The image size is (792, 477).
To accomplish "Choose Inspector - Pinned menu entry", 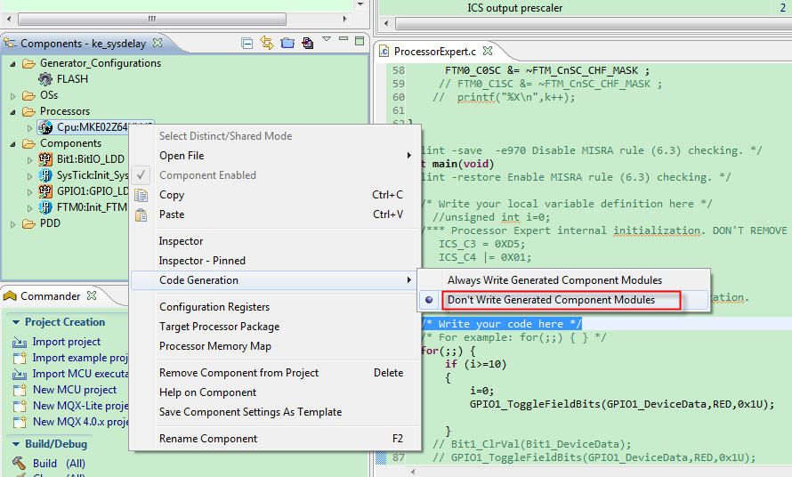I will point(275,261).
